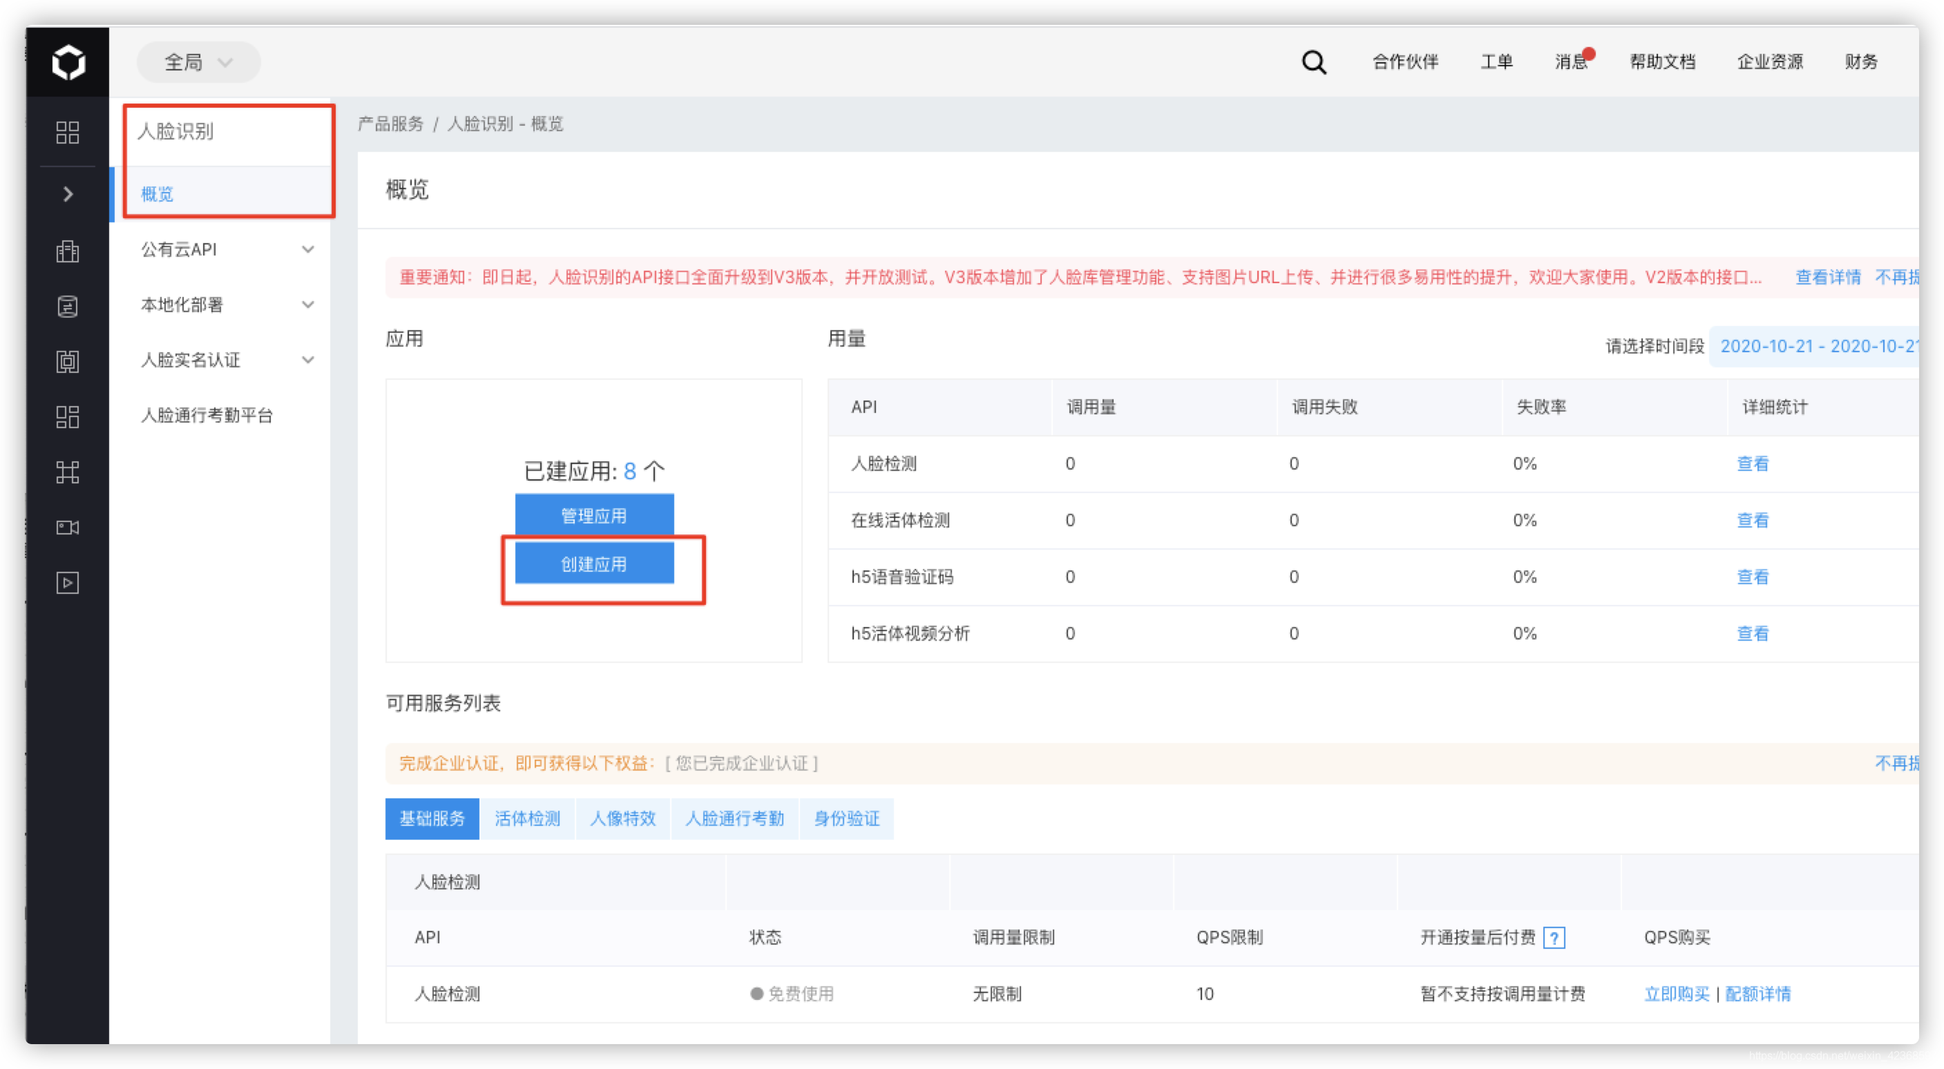1944x1069 pixels.
Task: Open the platform logo at top left
Action: [x=67, y=62]
